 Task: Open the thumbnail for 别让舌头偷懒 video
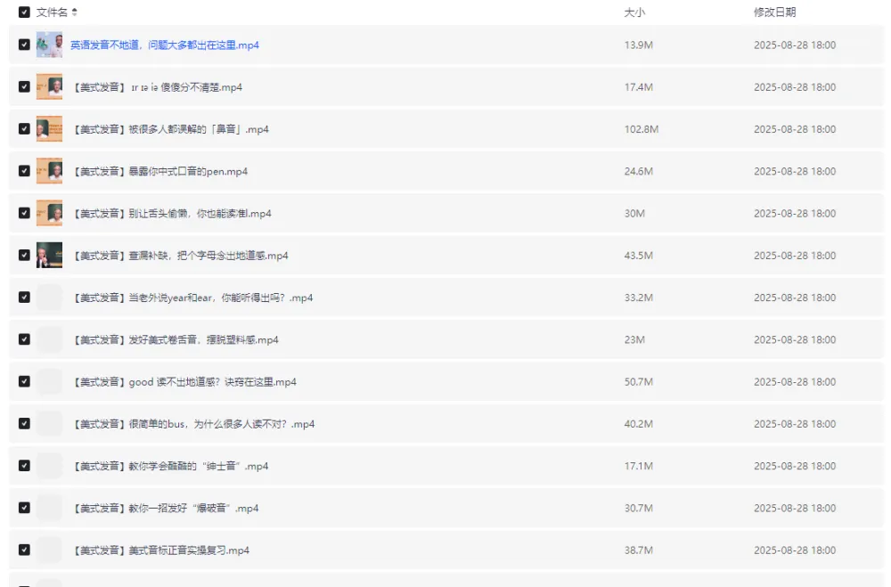pyautogui.click(x=49, y=213)
